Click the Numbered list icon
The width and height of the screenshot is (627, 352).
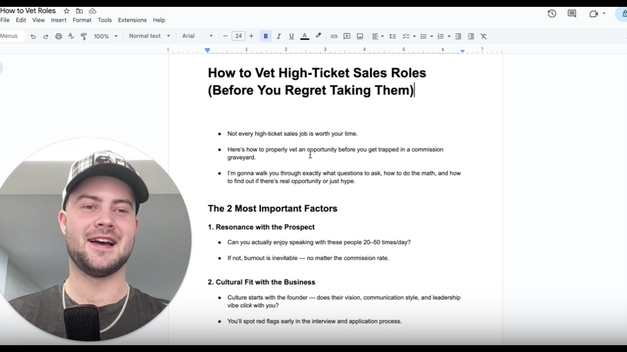point(440,36)
